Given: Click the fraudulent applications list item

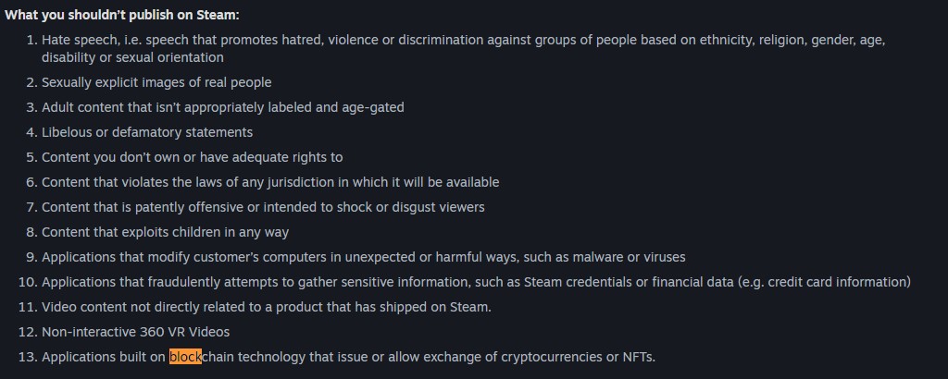Looking at the screenshot, I should click(370, 282).
